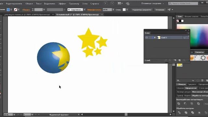Open Adobe Bridge from the Br icon

[106, 3]
